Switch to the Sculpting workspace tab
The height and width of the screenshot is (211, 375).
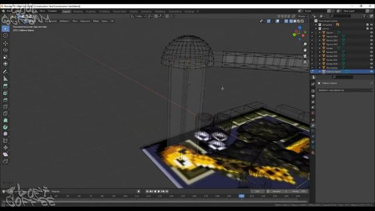pyautogui.click(x=91, y=12)
